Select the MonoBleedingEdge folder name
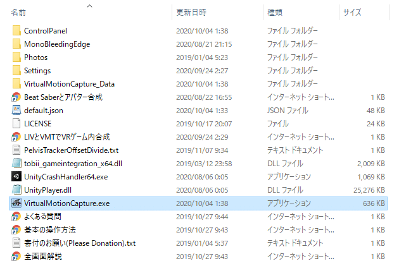Image resolution: width=399 pixels, height=278 pixels. point(57,44)
